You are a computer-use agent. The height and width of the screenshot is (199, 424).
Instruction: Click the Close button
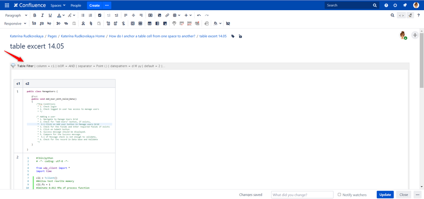click(x=404, y=195)
